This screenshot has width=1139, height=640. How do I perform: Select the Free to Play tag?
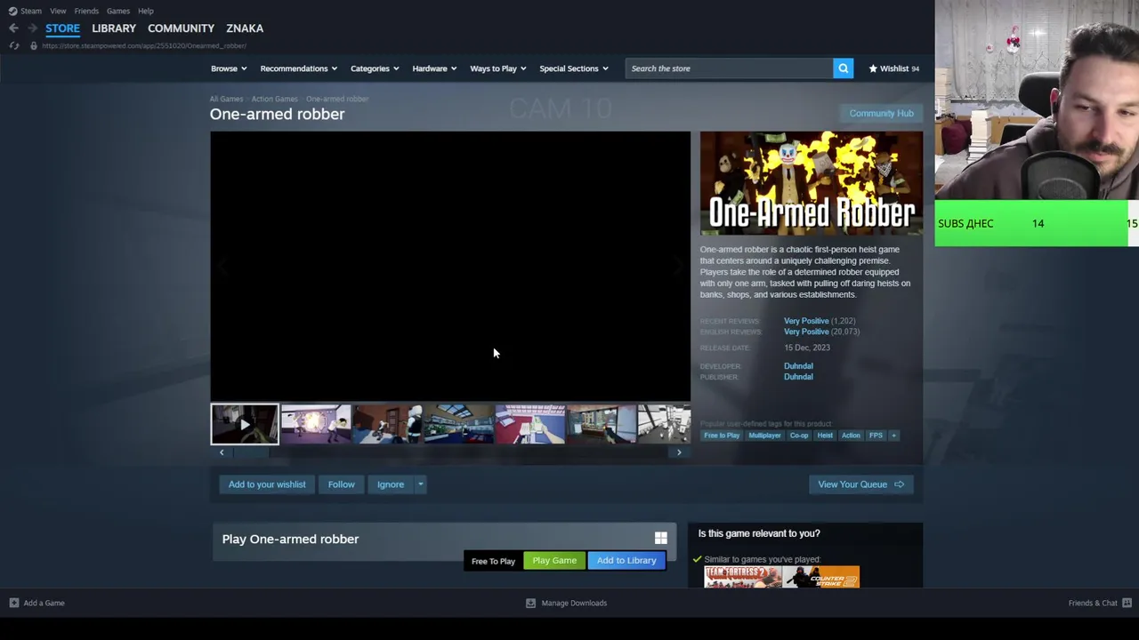(722, 436)
